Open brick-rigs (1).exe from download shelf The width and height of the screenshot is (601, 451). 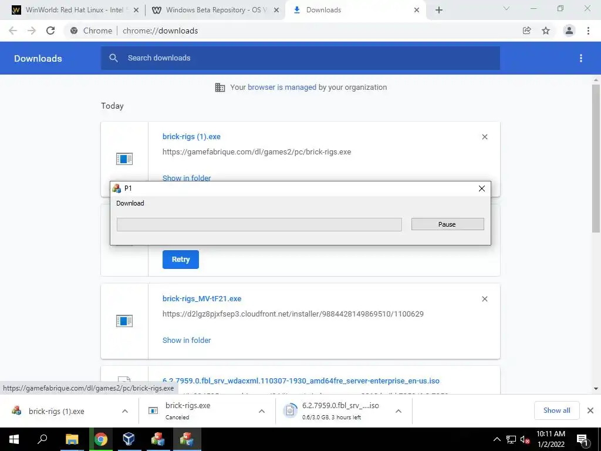pos(56,411)
